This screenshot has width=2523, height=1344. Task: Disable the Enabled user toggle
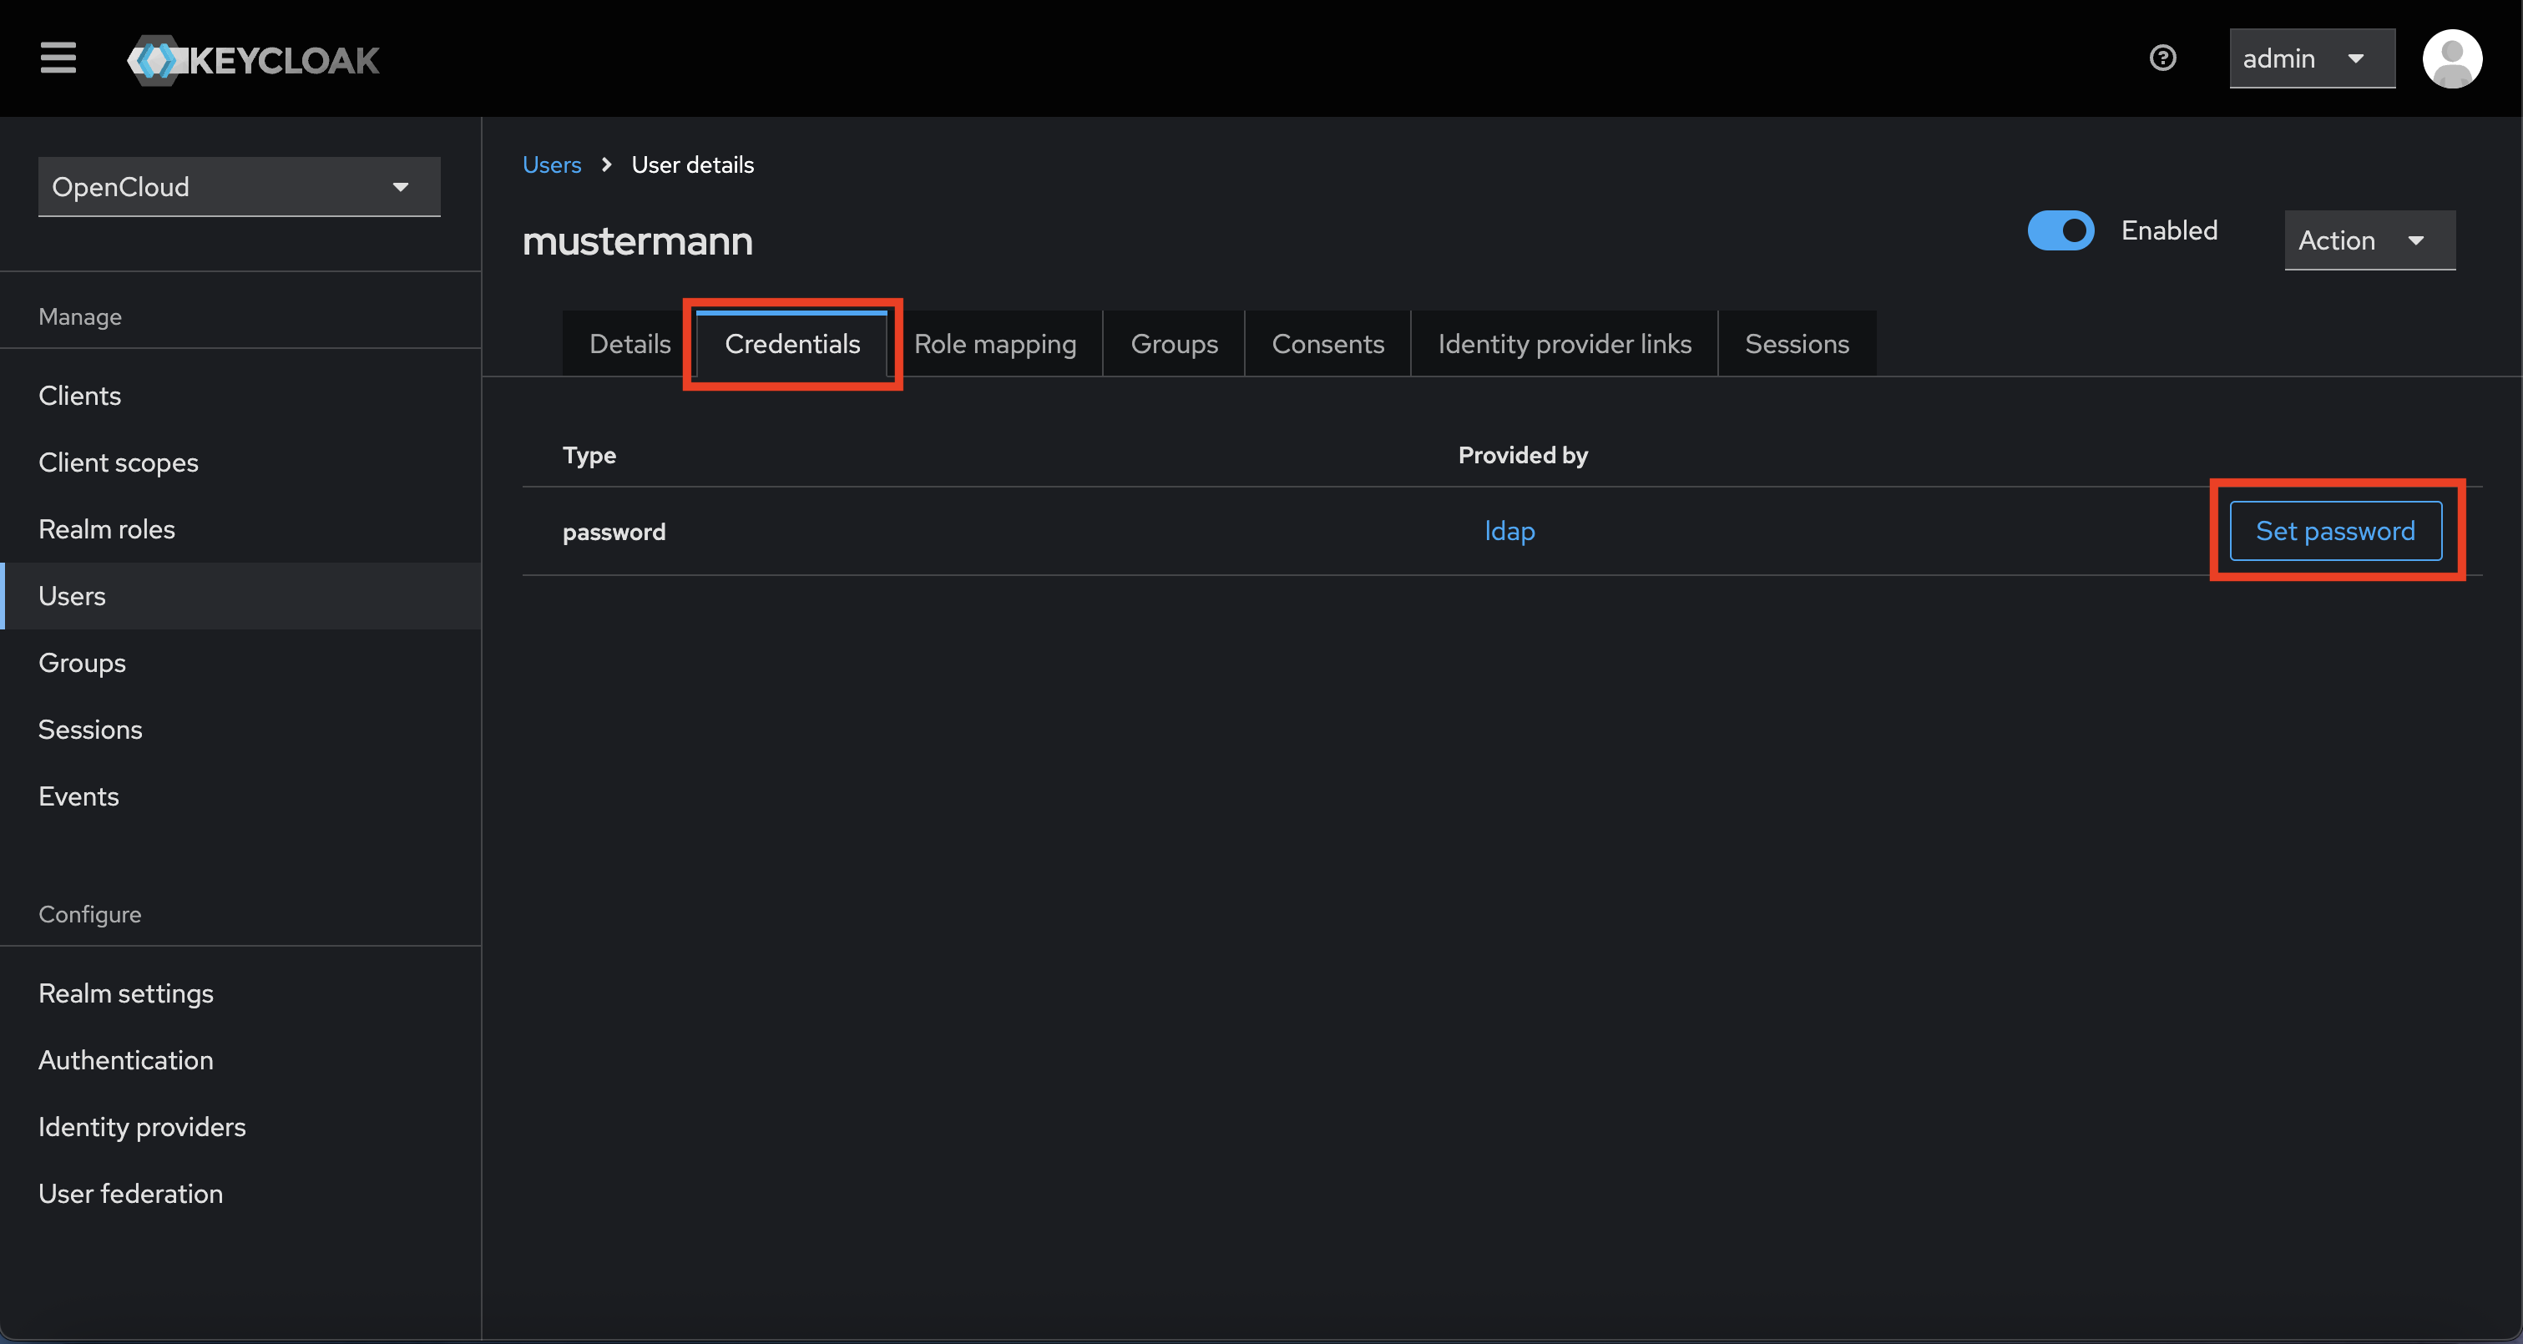click(2060, 230)
